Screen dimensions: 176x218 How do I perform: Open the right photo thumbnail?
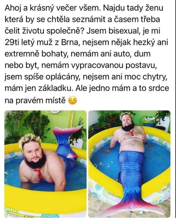130,164
